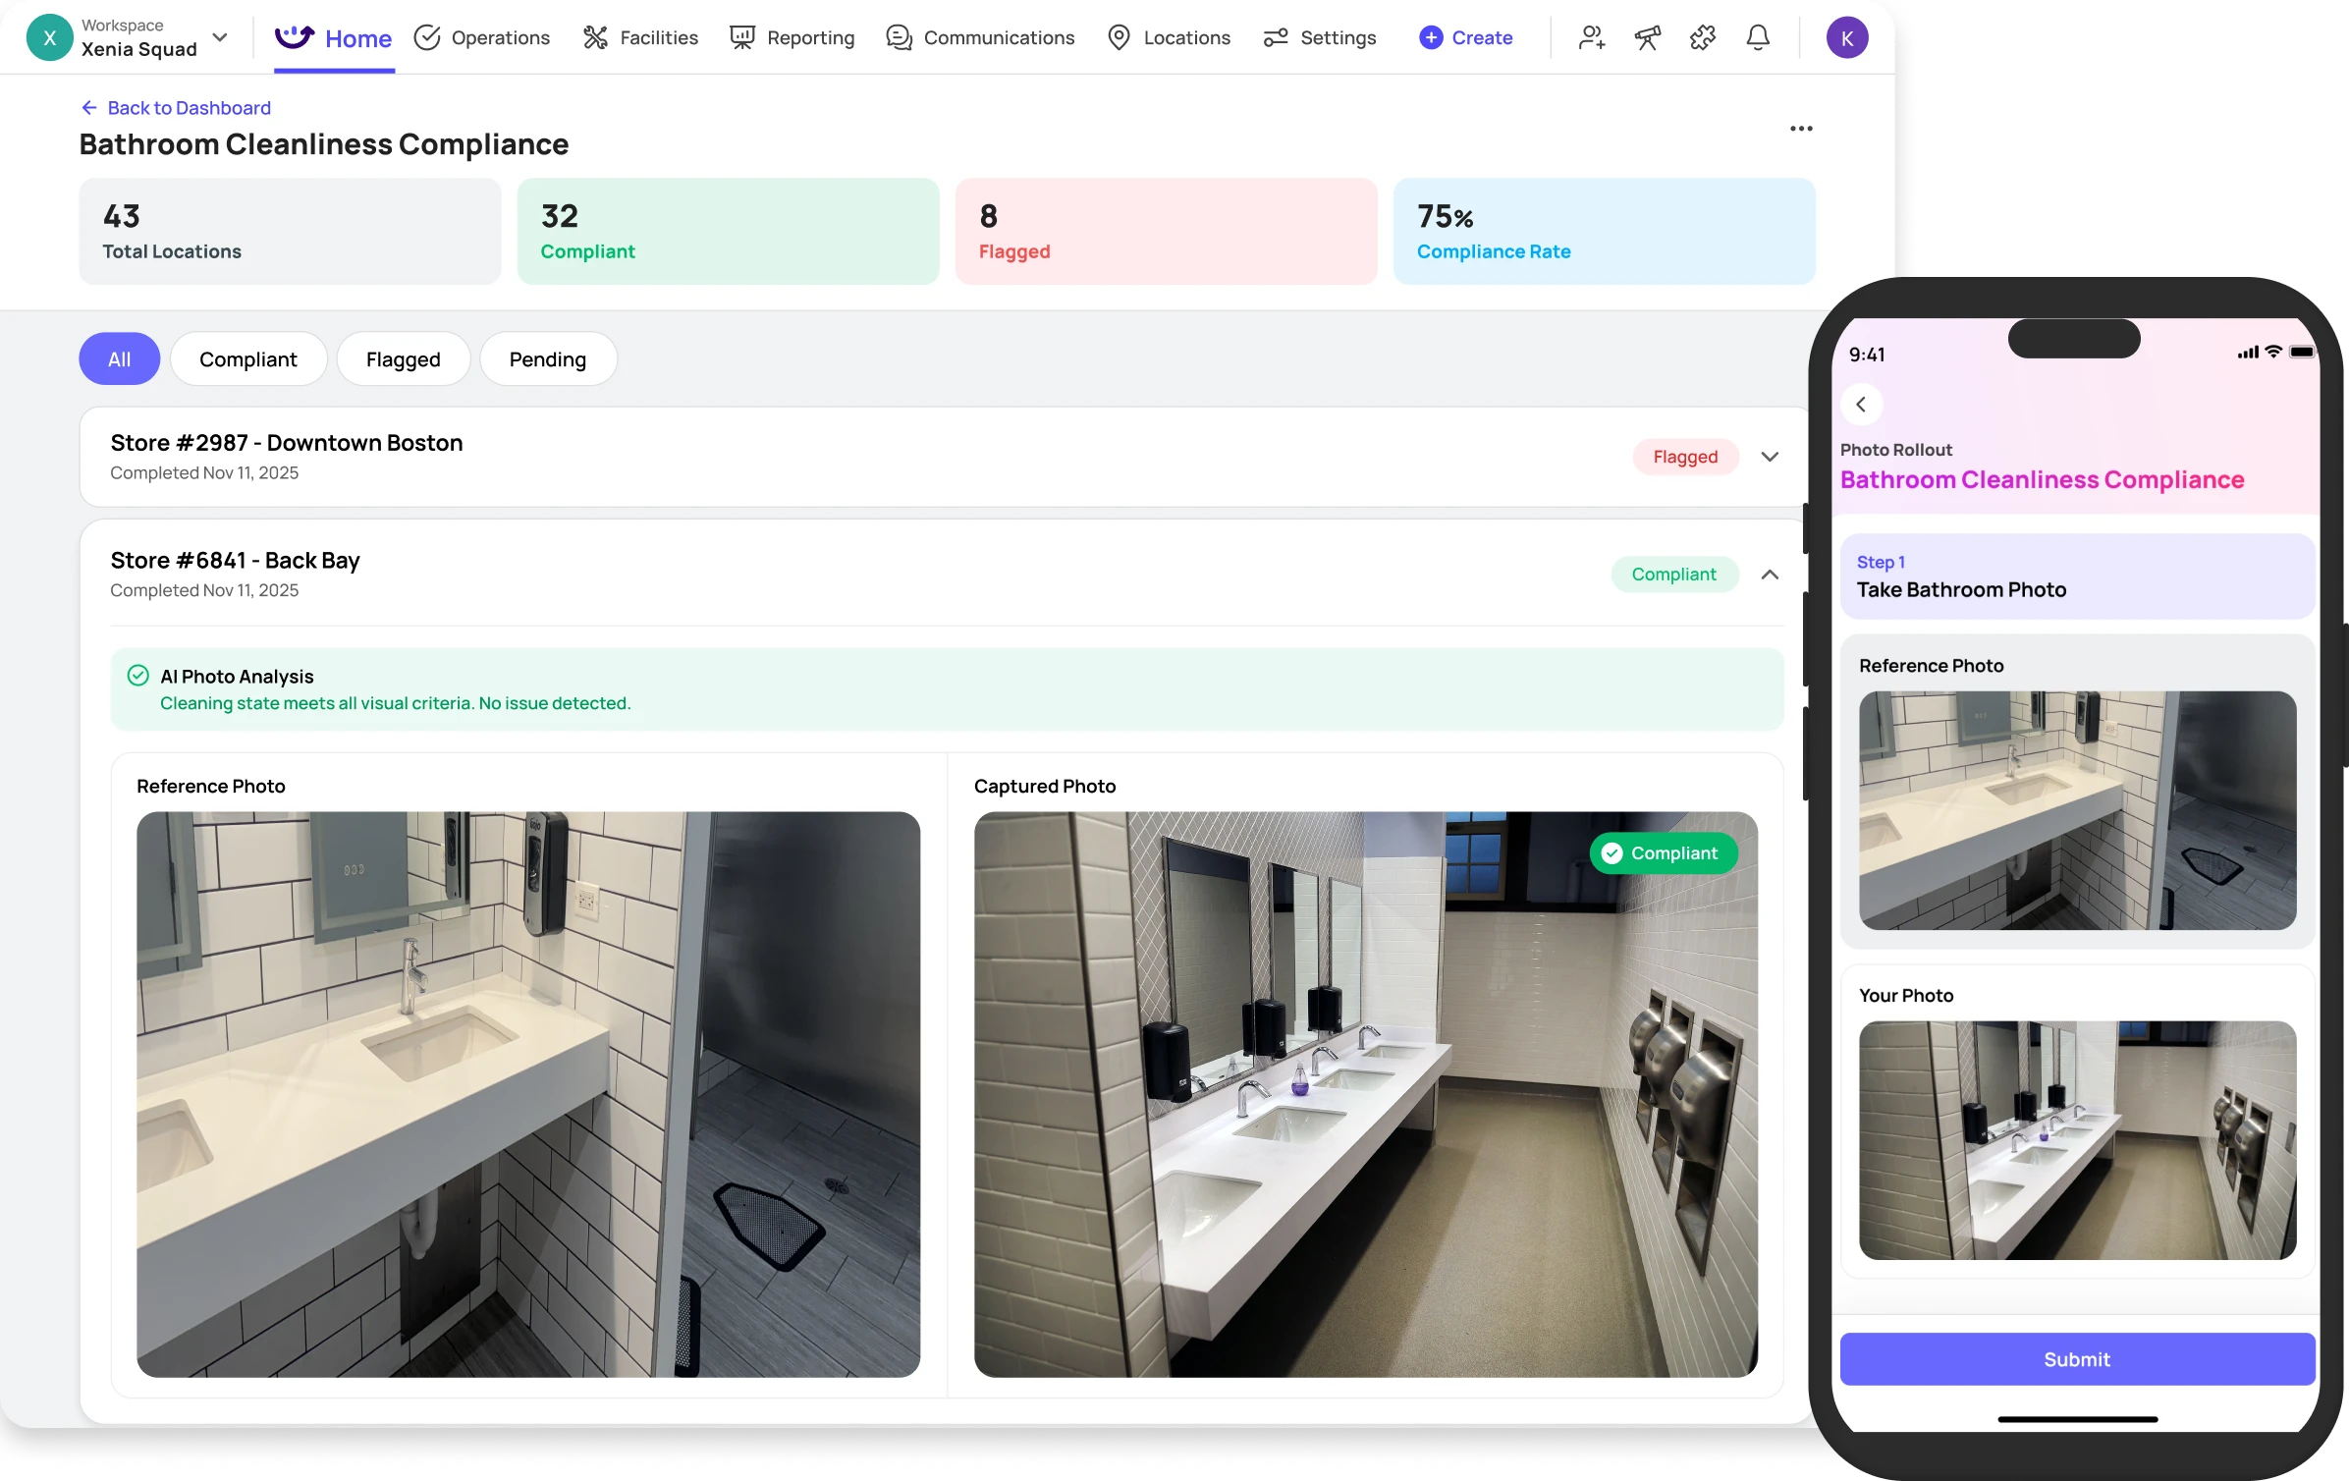This screenshot has height=1481, width=2349.
Task: Click Back to Dashboard
Action: [x=175, y=108]
